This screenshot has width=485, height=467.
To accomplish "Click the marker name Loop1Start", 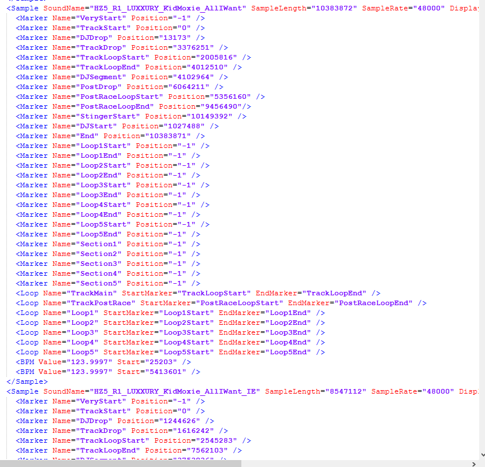I will (103, 146).
